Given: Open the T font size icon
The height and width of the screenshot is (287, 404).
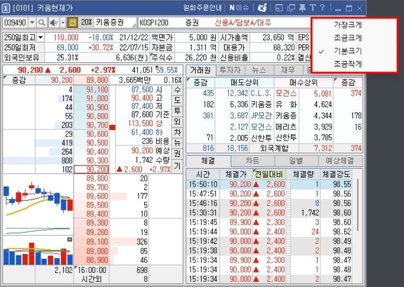Looking at the screenshot, I should point(313,8).
